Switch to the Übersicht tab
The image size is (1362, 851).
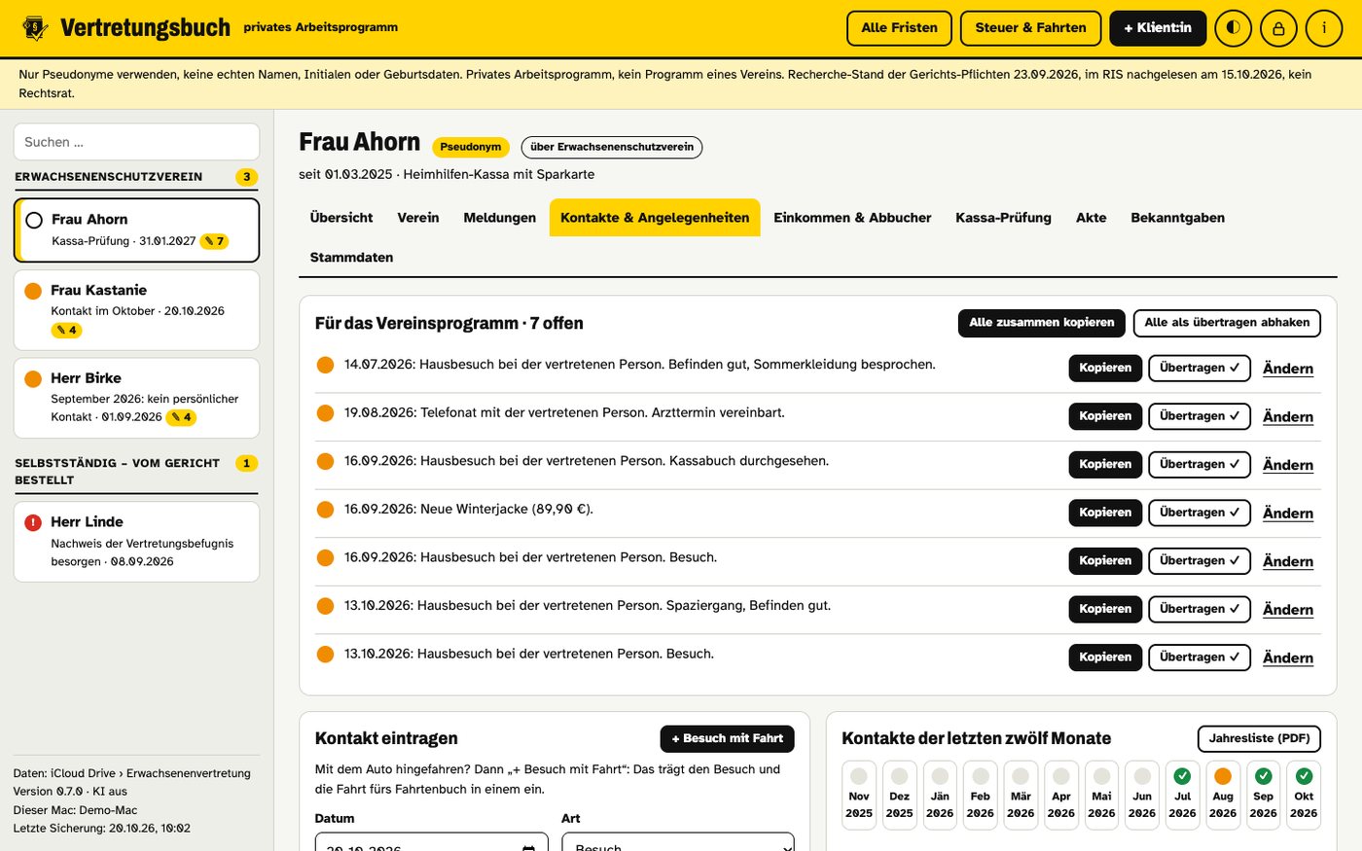point(341,218)
